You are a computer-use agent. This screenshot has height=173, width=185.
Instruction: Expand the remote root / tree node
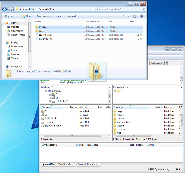115,91
